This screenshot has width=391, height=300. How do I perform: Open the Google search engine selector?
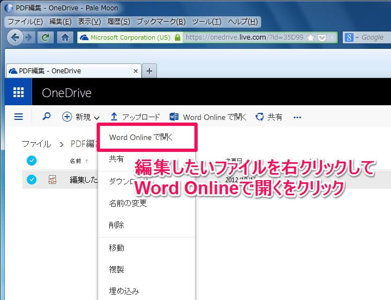coord(351,37)
